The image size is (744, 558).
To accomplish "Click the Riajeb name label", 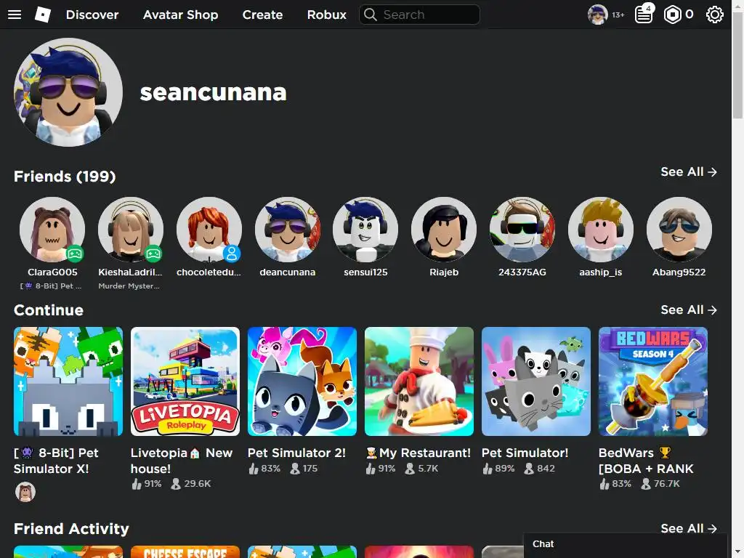I will coord(444,272).
